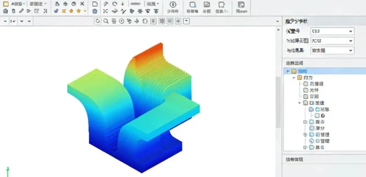Click the blank page icon in the toolbar
The width and height of the screenshot is (366, 177).
point(95,4)
